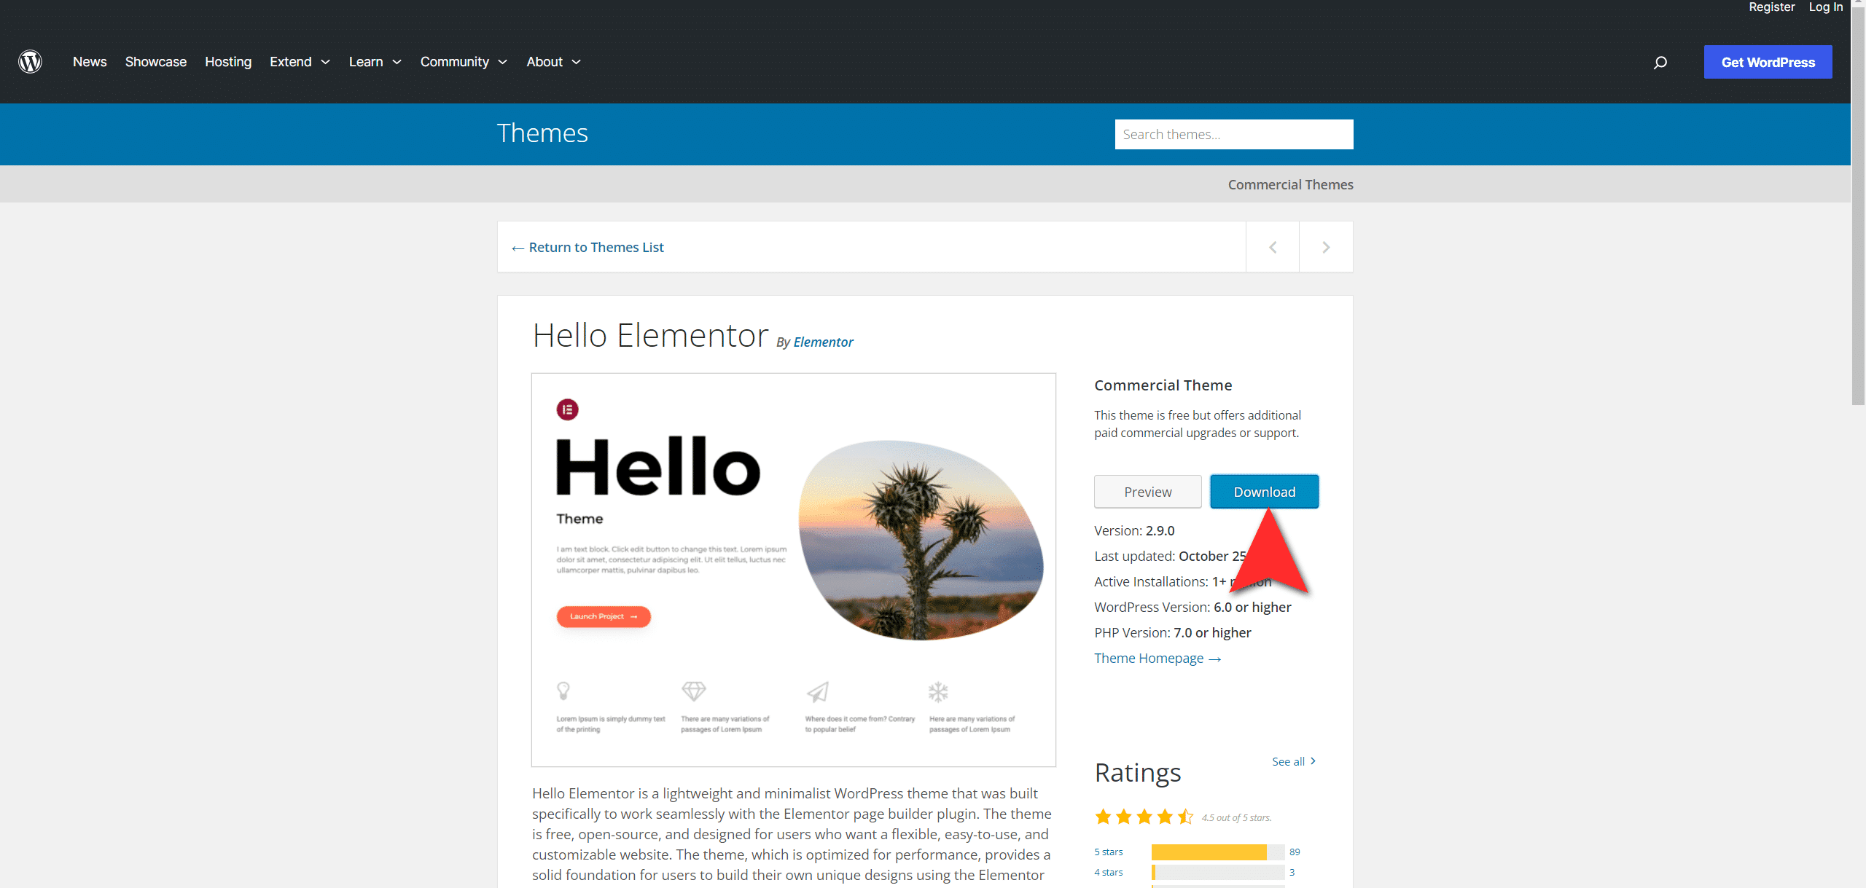Expand the Learn dropdown menu
1866x888 pixels.
pos(375,62)
